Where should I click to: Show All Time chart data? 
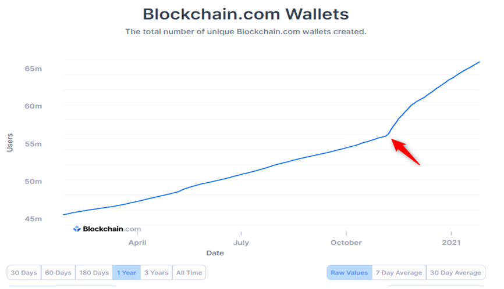click(x=189, y=273)
